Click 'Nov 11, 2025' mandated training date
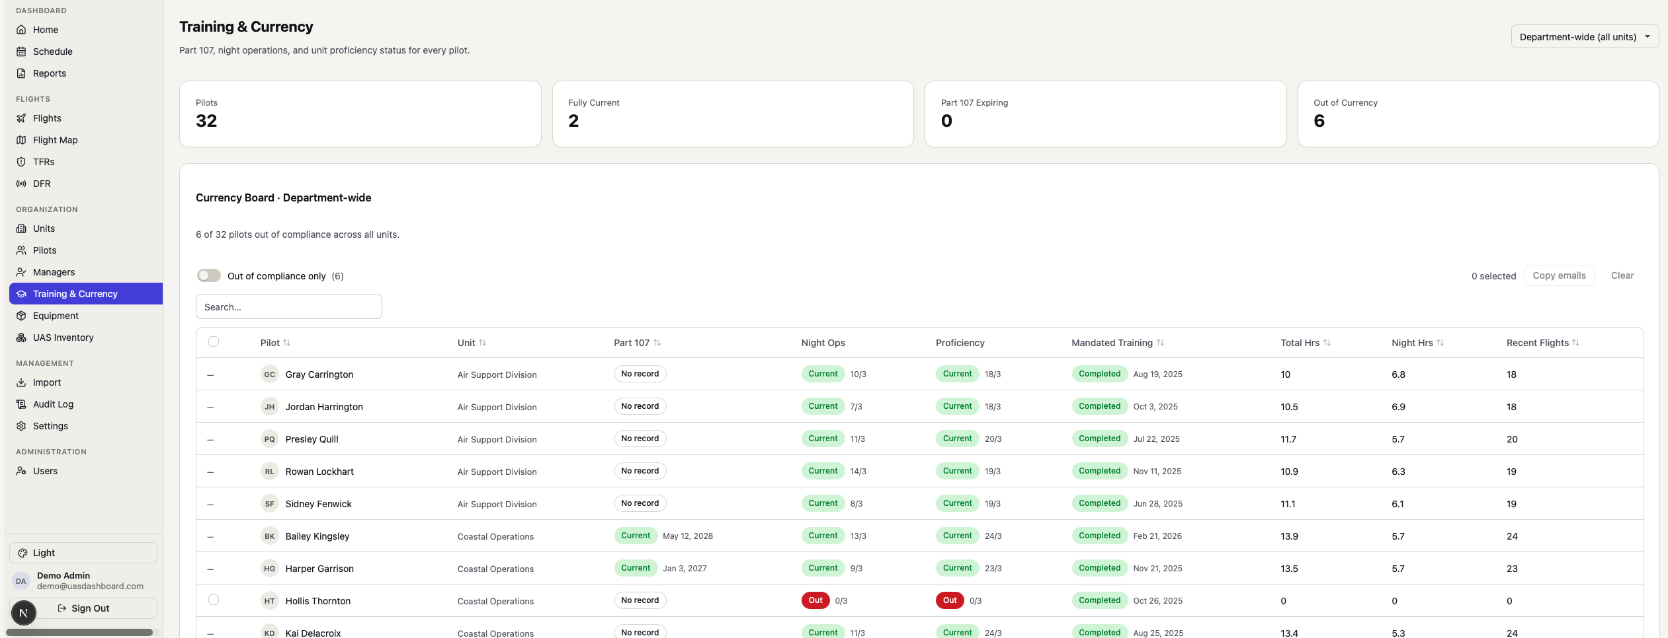Image resolution: width=1668 pixels, height=638 pixels. 1157,471
